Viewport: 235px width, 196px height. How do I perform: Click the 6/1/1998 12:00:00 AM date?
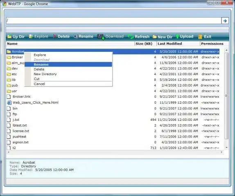[x=180, y=131]
